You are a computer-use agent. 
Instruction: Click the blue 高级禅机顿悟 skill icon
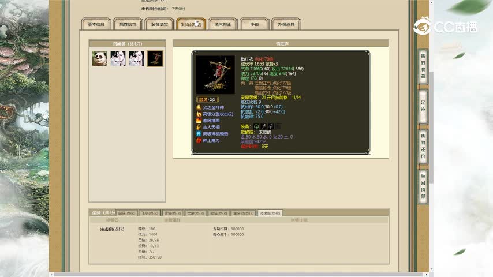[x=199, y=134]
